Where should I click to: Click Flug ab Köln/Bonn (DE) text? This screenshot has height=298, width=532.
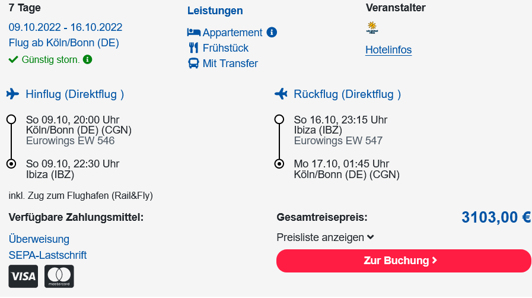point(64,43)
